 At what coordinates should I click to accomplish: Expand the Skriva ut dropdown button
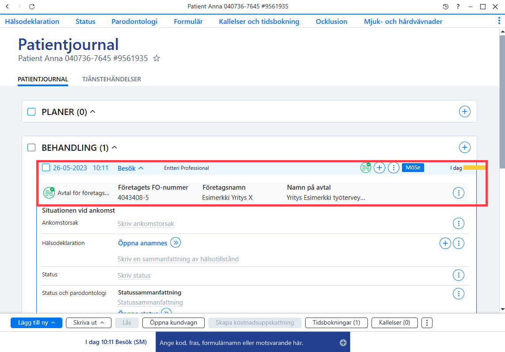88,323
